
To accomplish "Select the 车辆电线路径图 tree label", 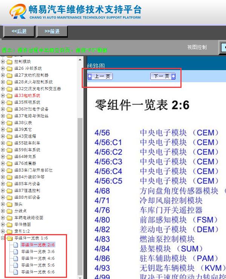I will click(x=29, y=218).
